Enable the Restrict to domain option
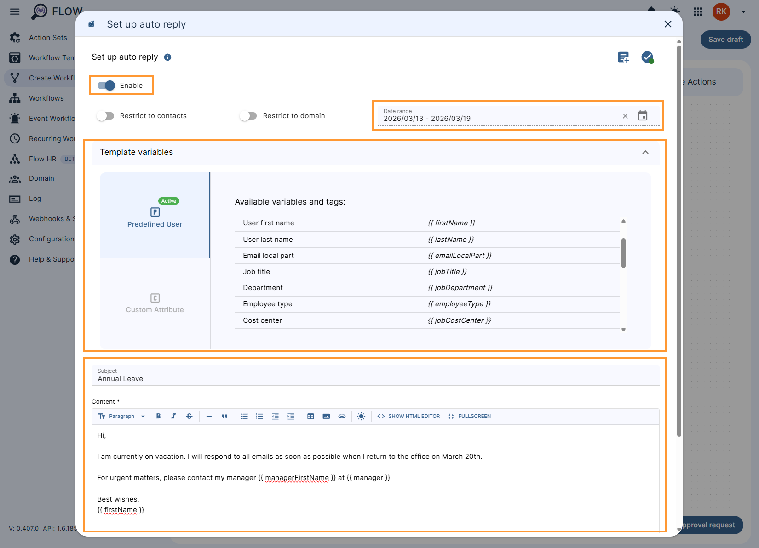 point(248,115)
